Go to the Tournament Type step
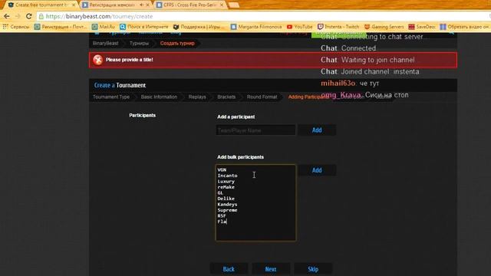Viewport: 491px width, 276px height. pyautogui.click(x=111, y=97)
